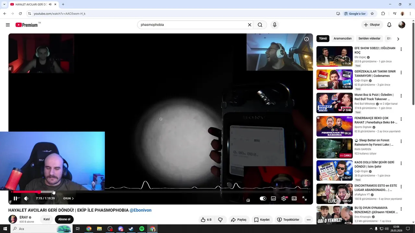Create content with Oluştur button

[372, 25]
